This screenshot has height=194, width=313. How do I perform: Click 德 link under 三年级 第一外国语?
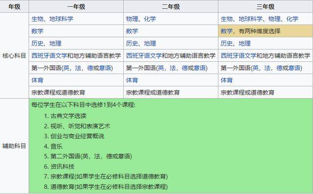point(279,68)
